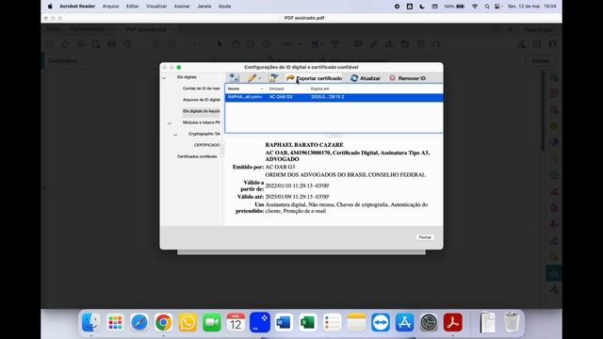Open the Visualizar menu
The height and width of the screenshot is (339, 603).
click(x=156, y=7)
